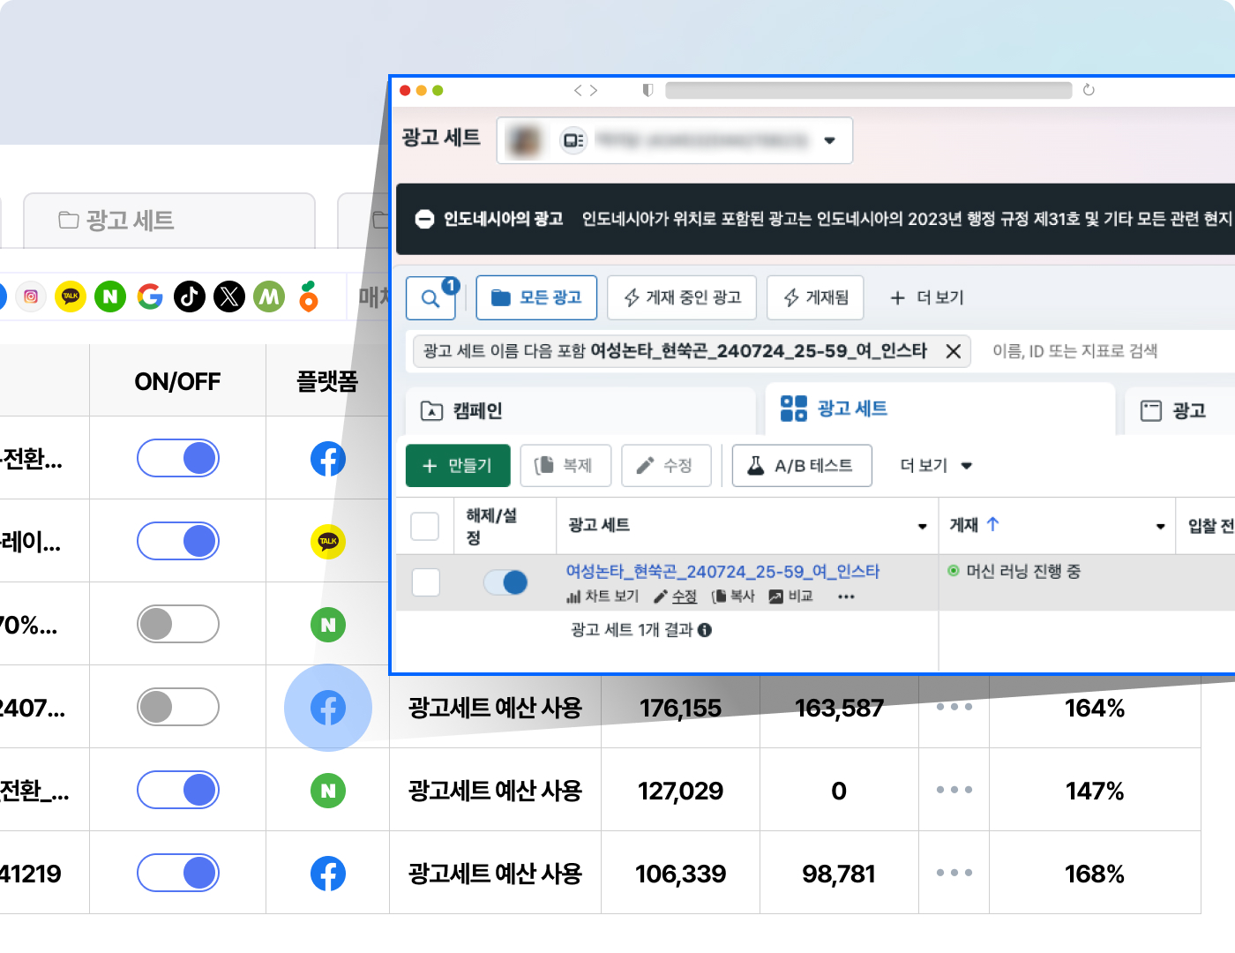Check the select-all checkbox in ad set header

(425, 526)
